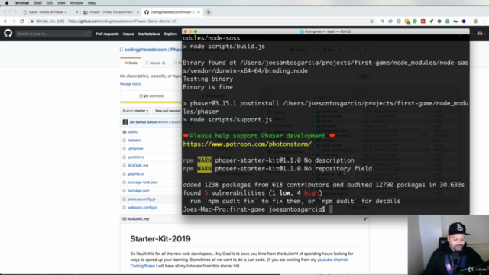Image resolution: width=489 pixels, height=275 pixels.
Task: Reload the current page
Action: pyautogui.click(x=22, y=21)
